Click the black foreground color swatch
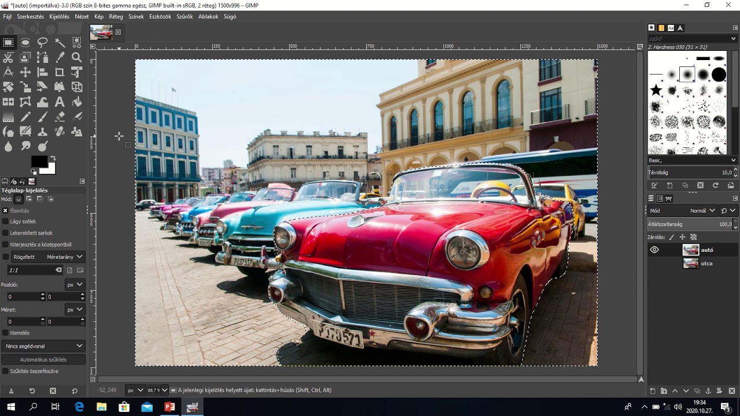This screenshot has height=416, width=740. pyautogui.click(x=39, y=161)
